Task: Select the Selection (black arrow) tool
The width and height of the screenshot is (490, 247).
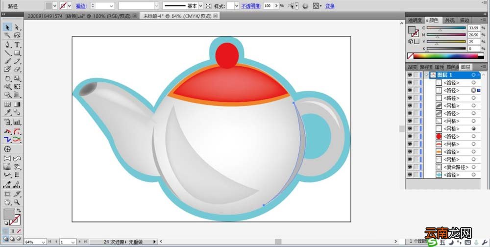Action: [x=8, y=27]
